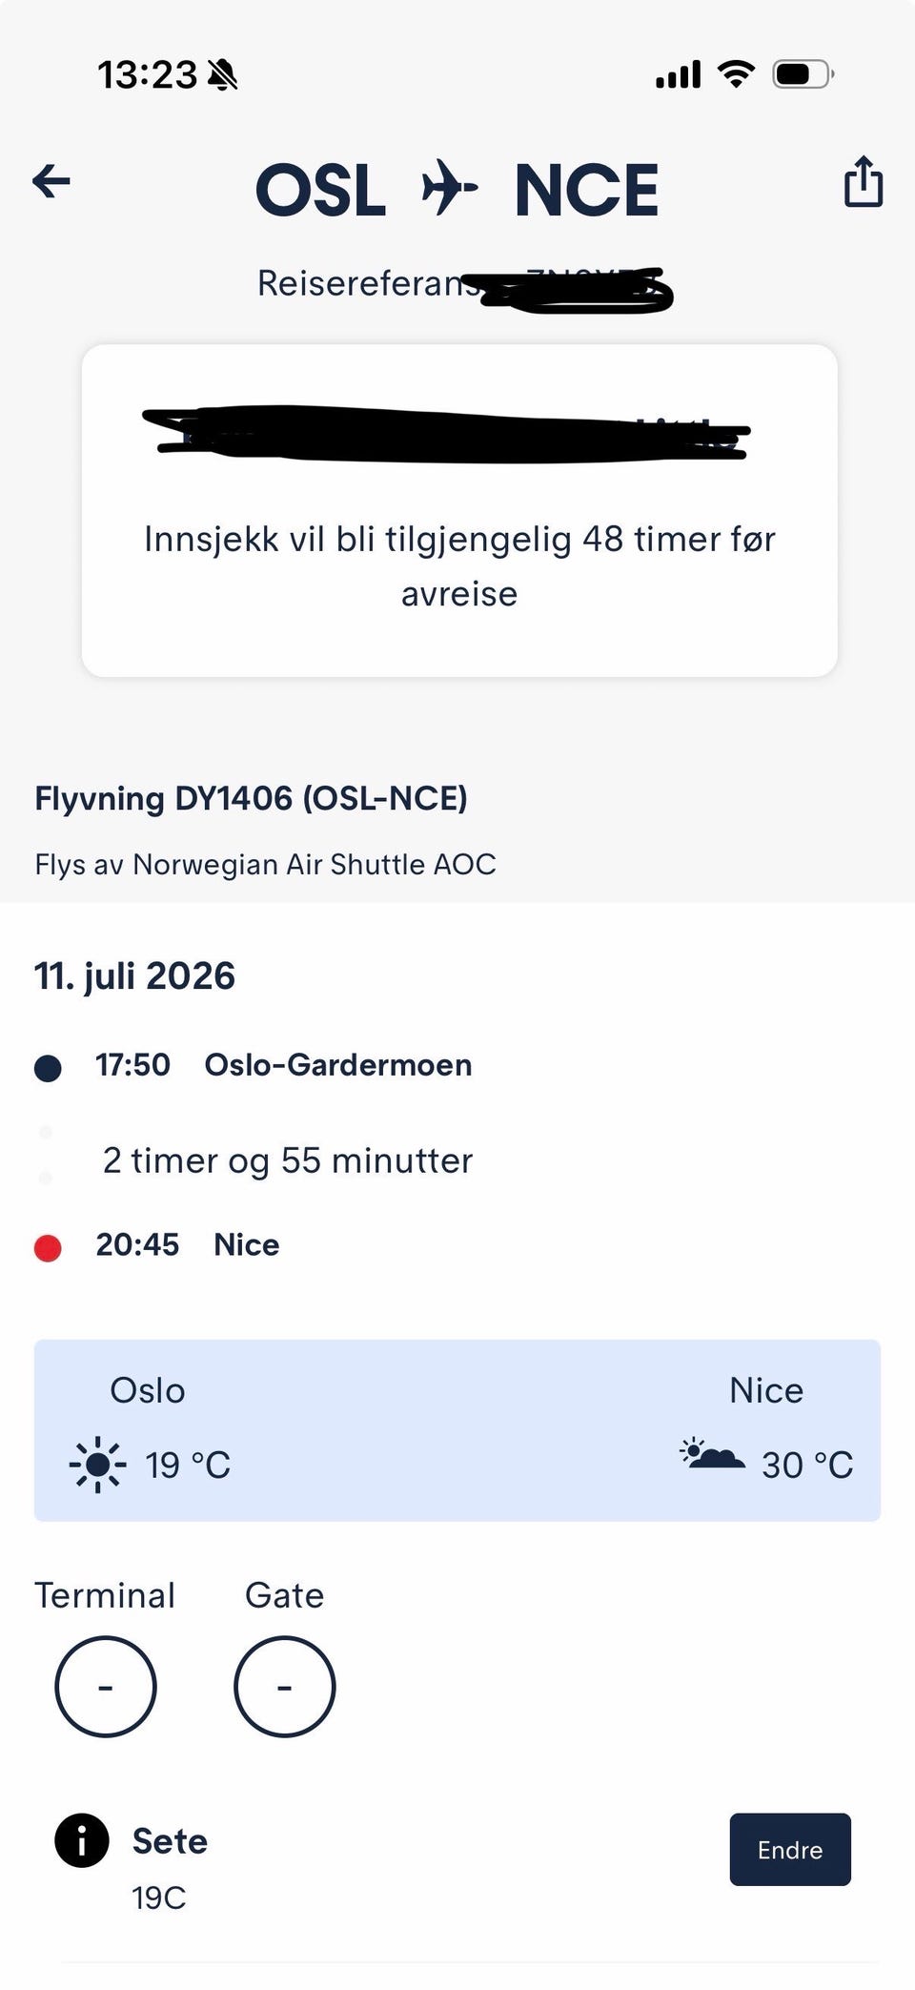The width and height of the screenshot is (915, 1990).
Task: Tap the back arrow icon
Action: click(51, 180)
